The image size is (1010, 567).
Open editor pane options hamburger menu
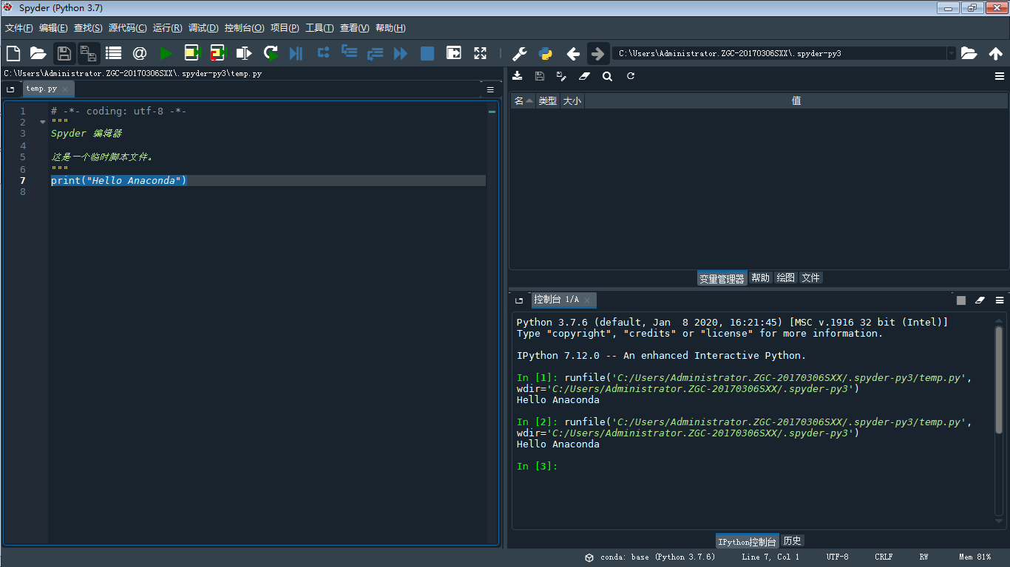[490, 89]
